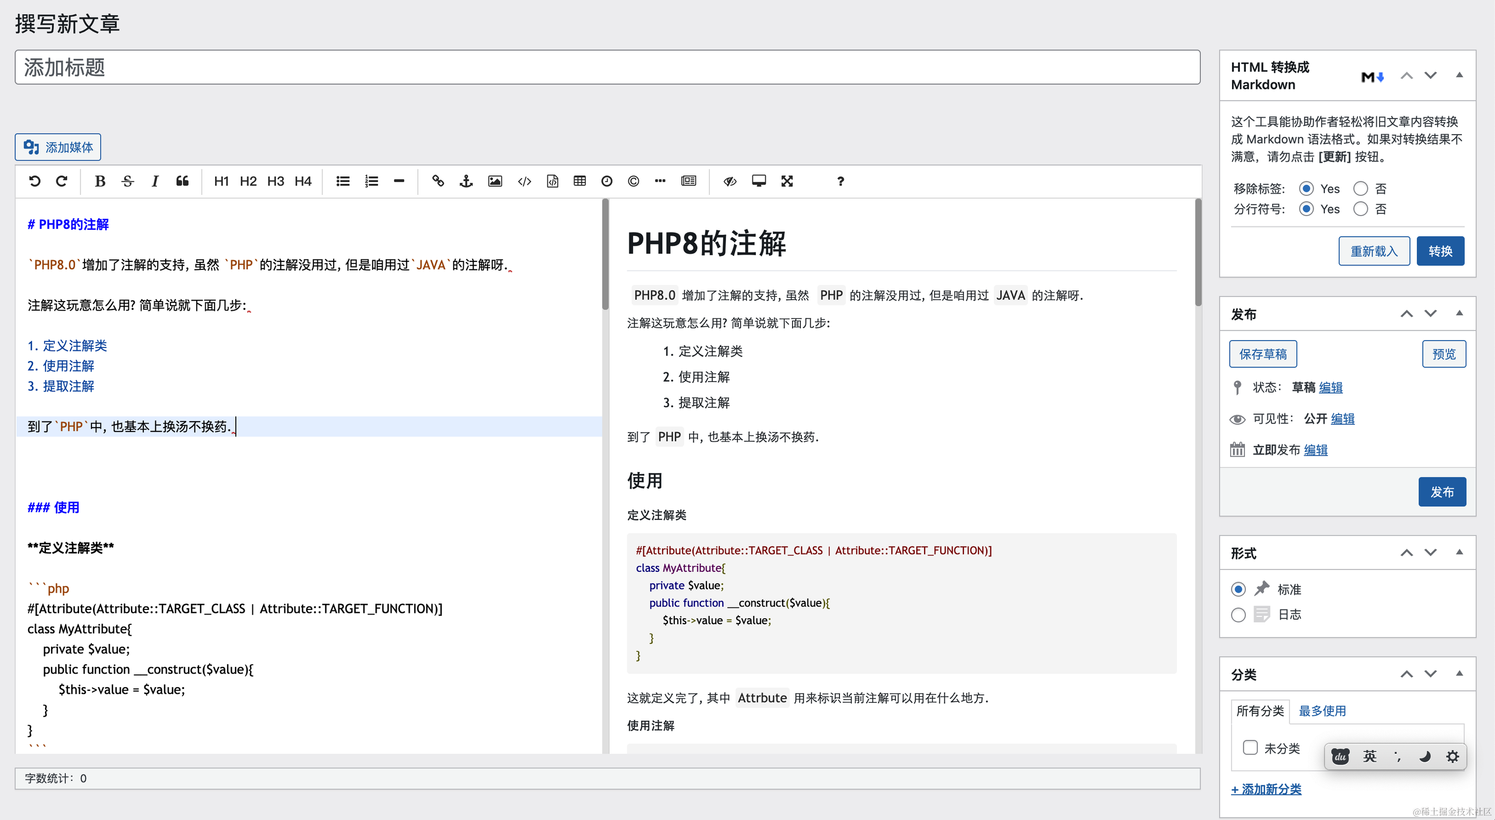Collapse the HTML 转换成 Markdown panel
1495x820 pixels.
(x=1459, y=76)
